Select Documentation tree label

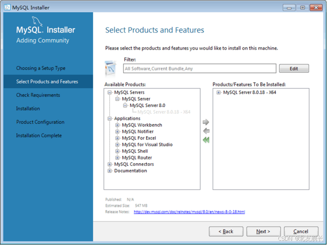(130, 171)
